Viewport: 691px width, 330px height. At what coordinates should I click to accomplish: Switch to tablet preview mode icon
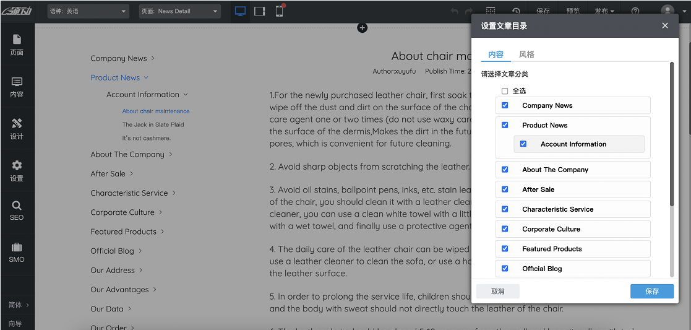(260, 11)
